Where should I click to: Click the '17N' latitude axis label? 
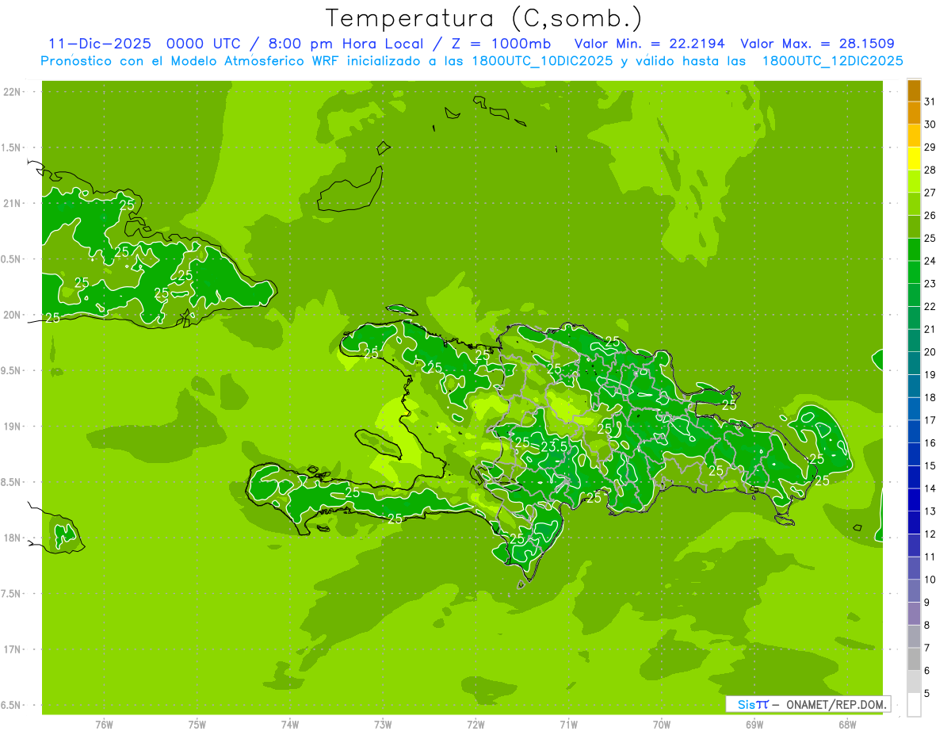pos(13,649)
